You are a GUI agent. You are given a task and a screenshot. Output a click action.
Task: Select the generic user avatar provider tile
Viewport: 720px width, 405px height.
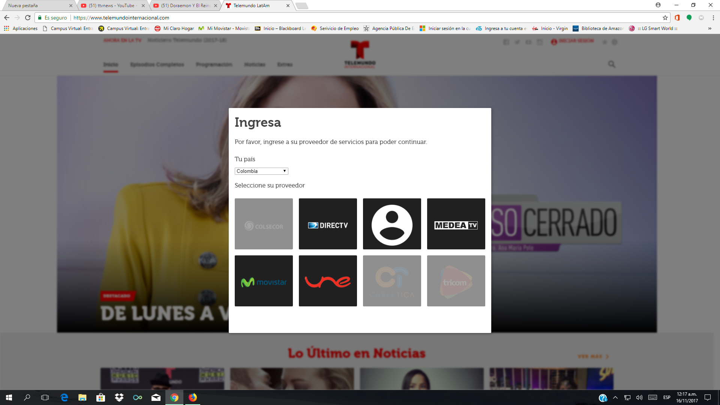pos(392,224)
